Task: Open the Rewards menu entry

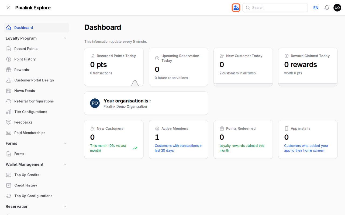Action: [36, 70]
